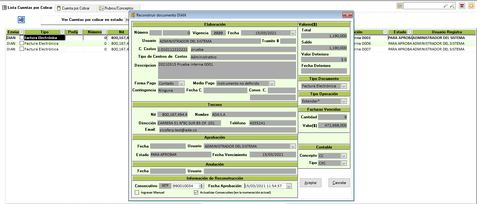The width and height of the screenshot is (477, 204).
Task: Click the Consecutivo spinner arrows
Action: click(x=201, y=186)
